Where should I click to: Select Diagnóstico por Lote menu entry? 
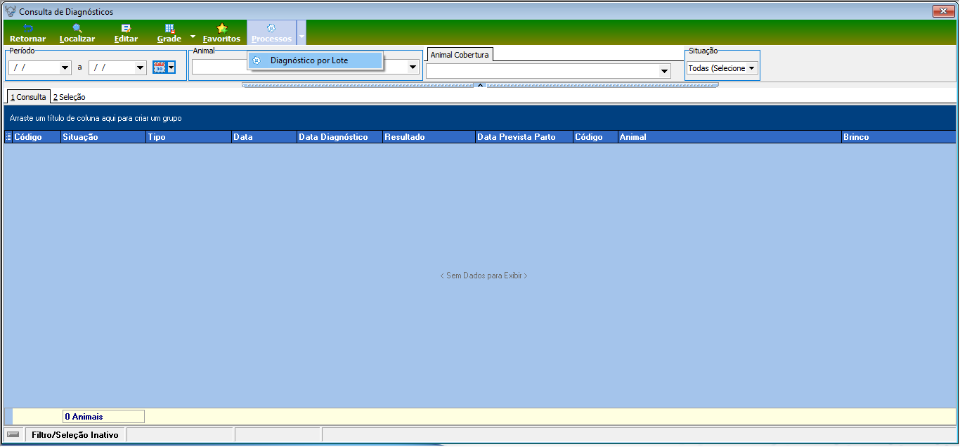click(x=315, y=60)
